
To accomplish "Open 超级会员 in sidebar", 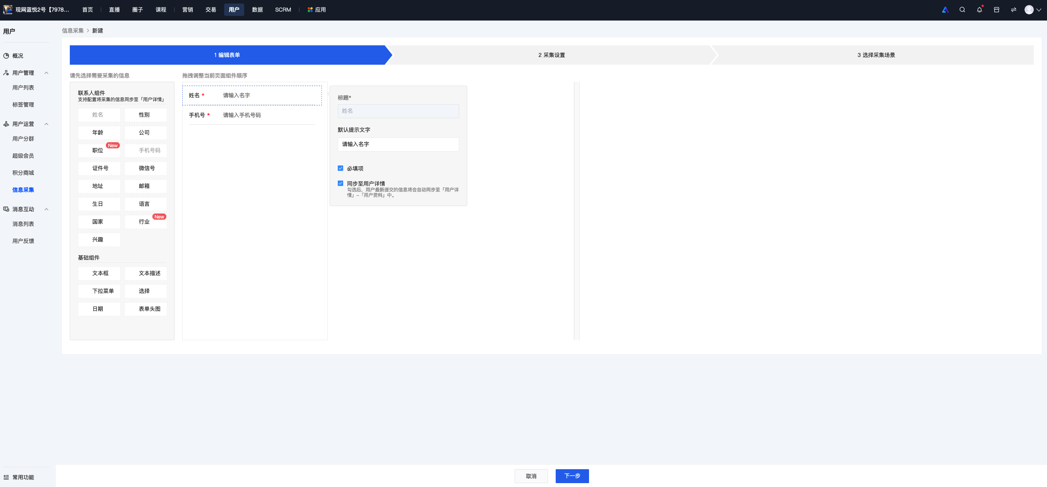I will coord(23,156).
